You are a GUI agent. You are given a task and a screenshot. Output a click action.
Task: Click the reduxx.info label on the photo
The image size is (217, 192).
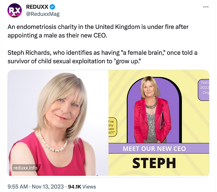tap(25, 167)
